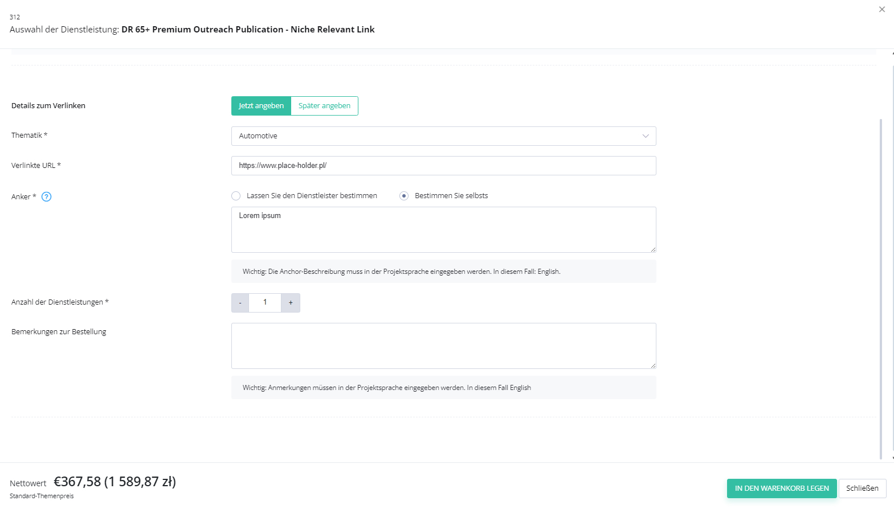
Task: Switch to 'Jetzt angeben' tab
Action: (261, 106)
